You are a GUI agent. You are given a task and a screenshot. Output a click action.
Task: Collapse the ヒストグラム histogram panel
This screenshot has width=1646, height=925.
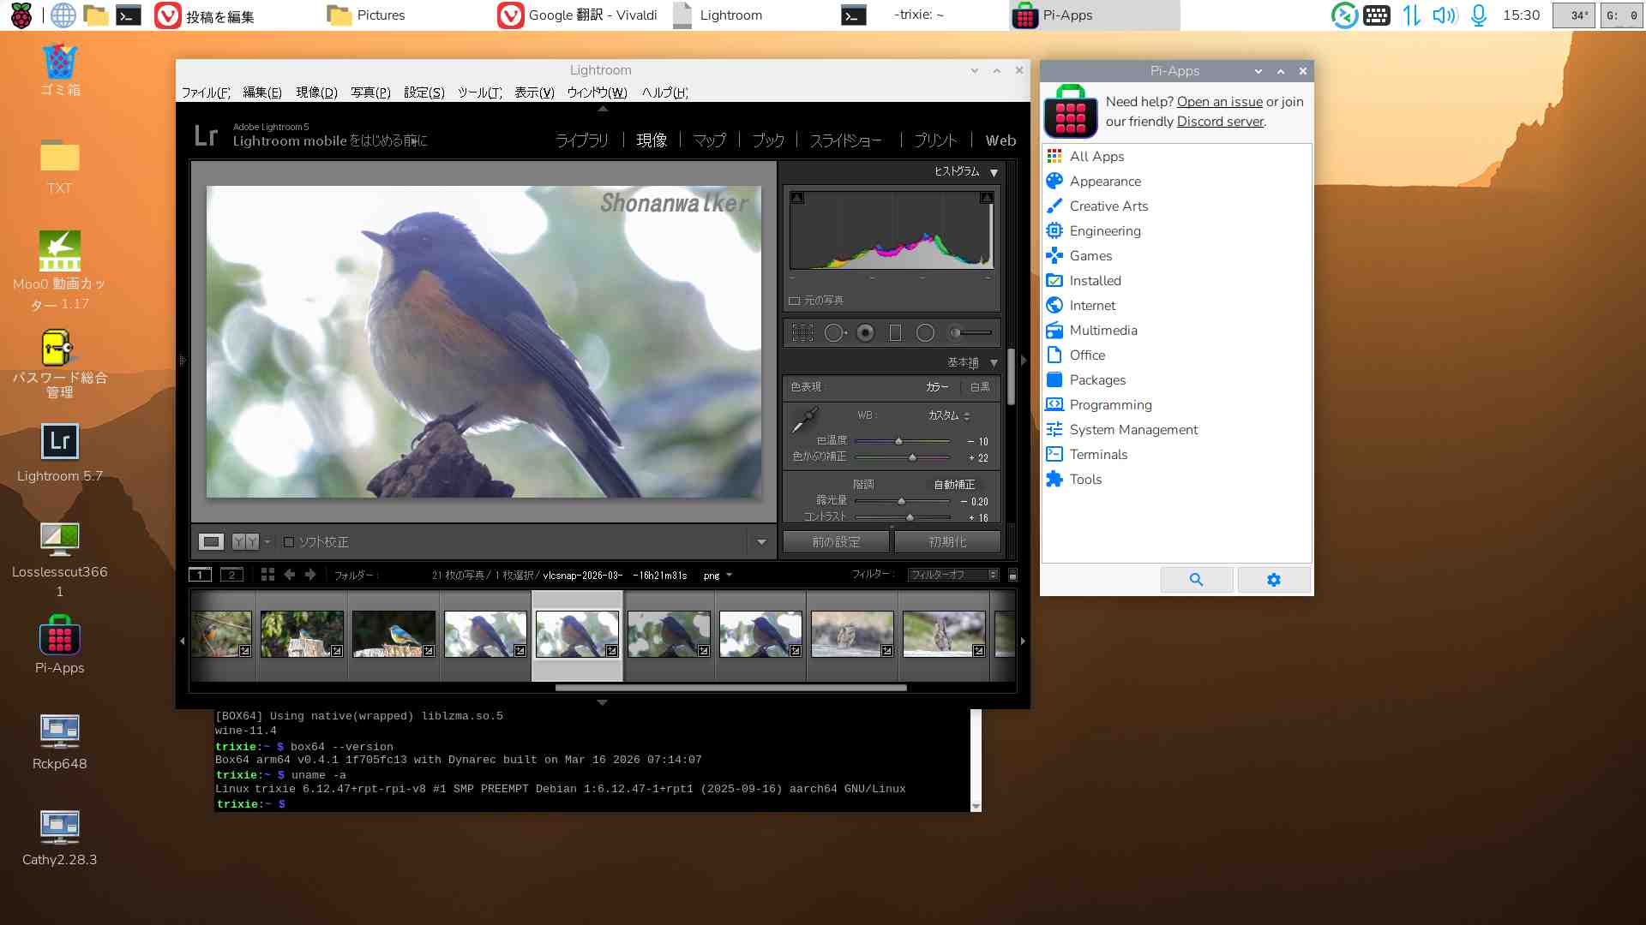[x=994, y=172]
